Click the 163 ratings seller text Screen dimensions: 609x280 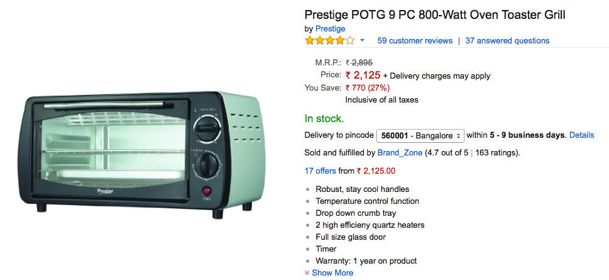point(495,153)
